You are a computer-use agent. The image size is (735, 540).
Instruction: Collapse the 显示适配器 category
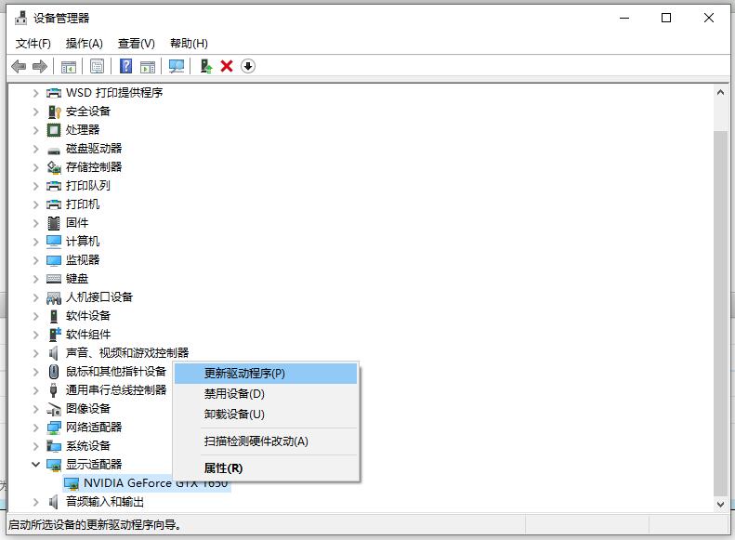[35, 465]
